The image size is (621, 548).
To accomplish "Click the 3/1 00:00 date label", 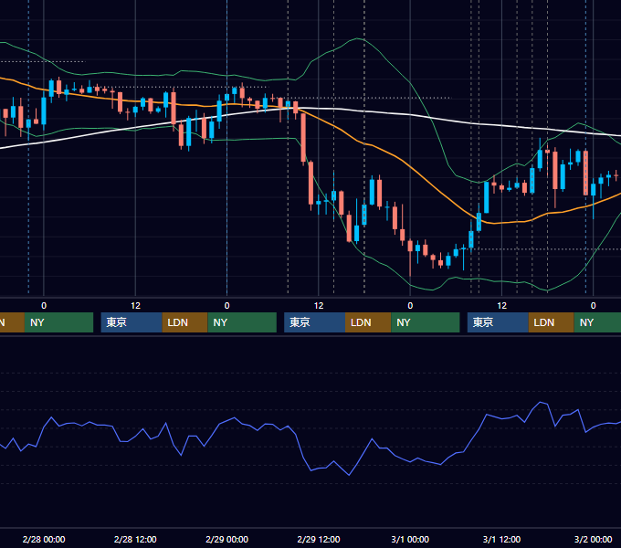I will [x=410, y=539].
